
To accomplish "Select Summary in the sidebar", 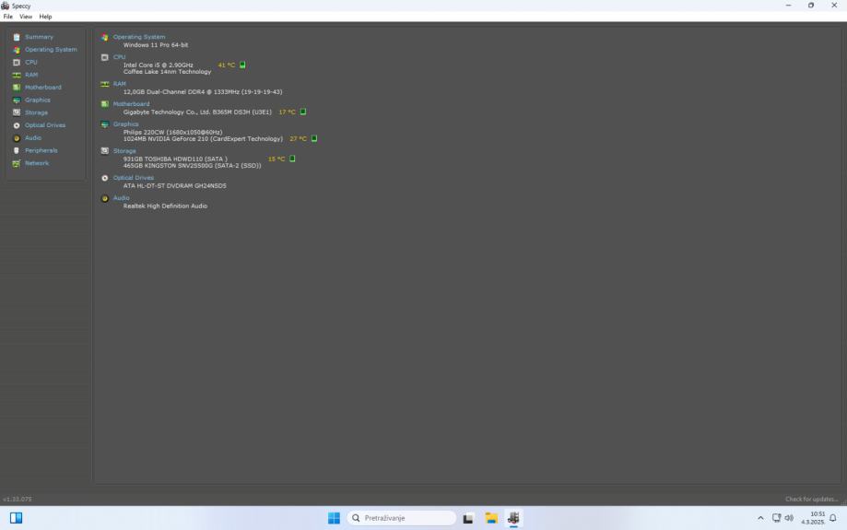I will click(39, 37).
